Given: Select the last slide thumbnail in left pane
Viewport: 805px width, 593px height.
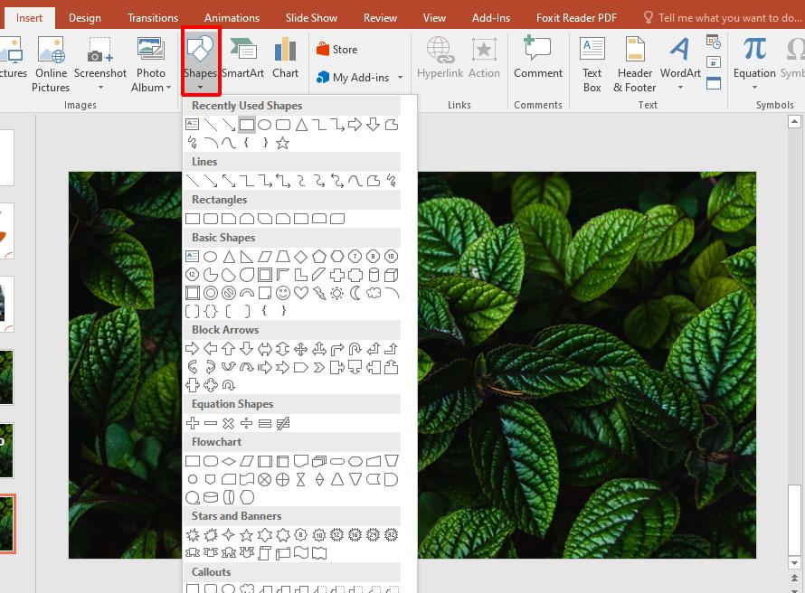Looking at the screenshot, I should [x=8, y=524].
